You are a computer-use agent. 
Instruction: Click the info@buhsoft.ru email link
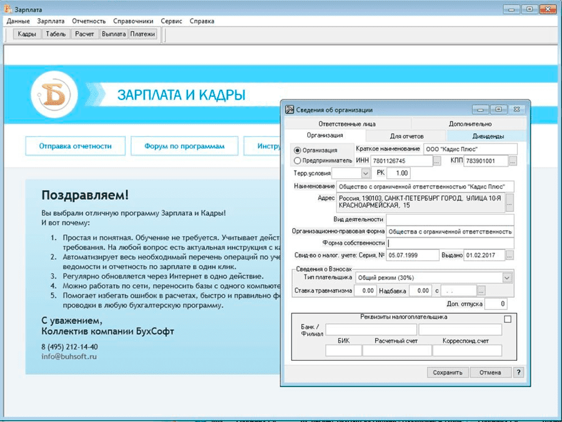[69, 356]
